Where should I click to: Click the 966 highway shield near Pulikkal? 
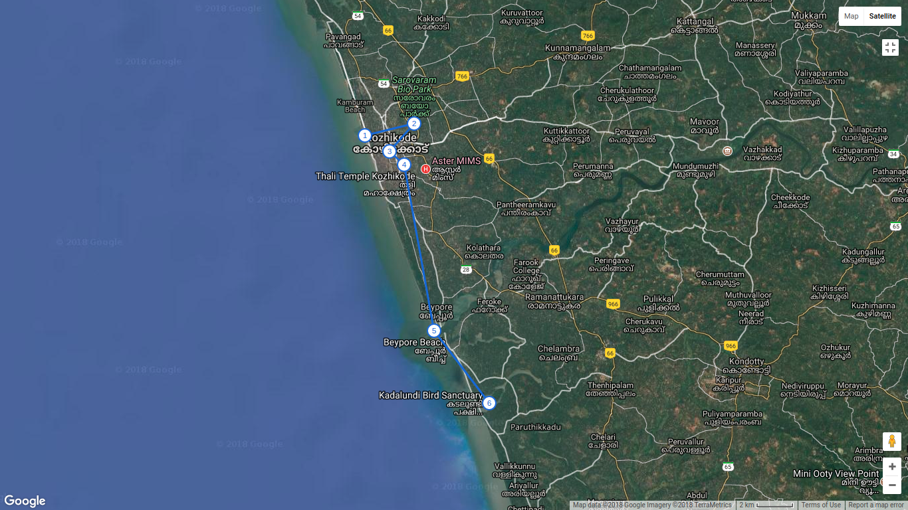(x=612, y=303)
